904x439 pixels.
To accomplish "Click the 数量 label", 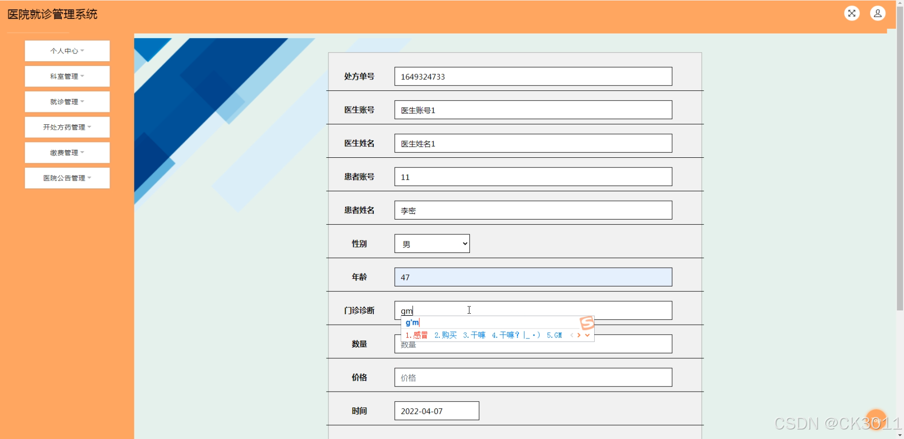I will point(359,344).
